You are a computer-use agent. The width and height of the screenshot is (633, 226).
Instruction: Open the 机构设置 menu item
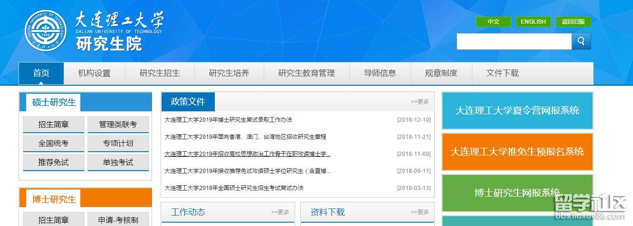94,73
